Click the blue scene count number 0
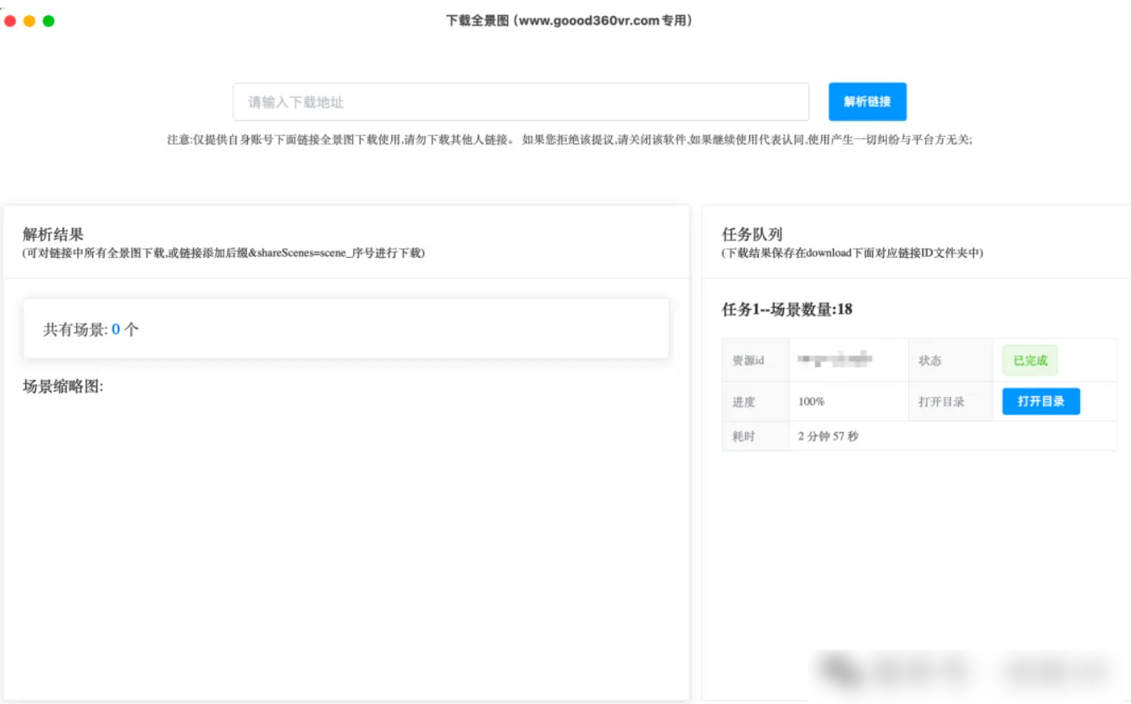This screenshot has width=1131, height=704. [116, 330]
